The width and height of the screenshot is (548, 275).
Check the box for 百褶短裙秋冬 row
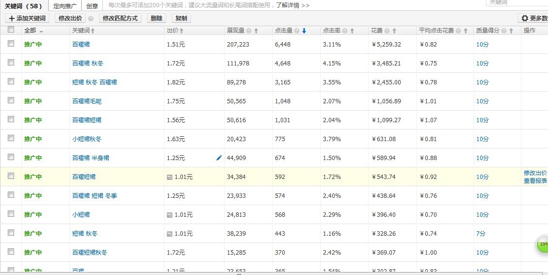pos(11,251)
